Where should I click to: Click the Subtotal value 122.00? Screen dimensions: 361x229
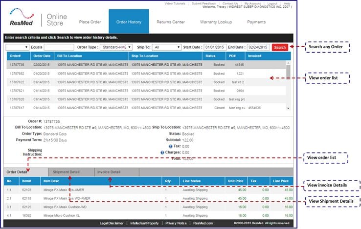click(188, 140)
